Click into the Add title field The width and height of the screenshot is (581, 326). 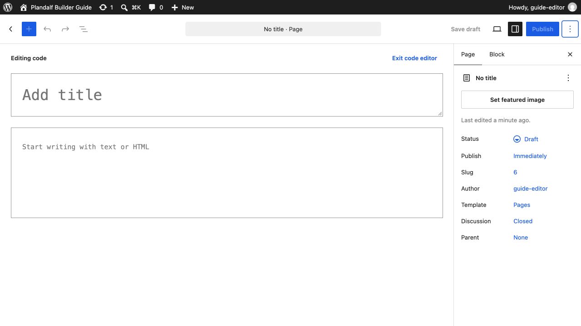(227, 95)
